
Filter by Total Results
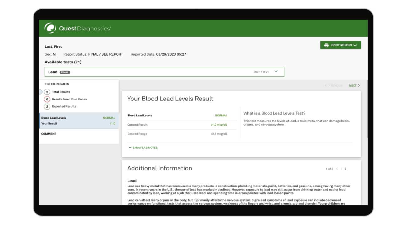(61, 92)
